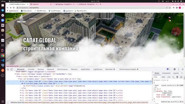
Task: Open the Performance insights tab
Action: click(129, 69)
